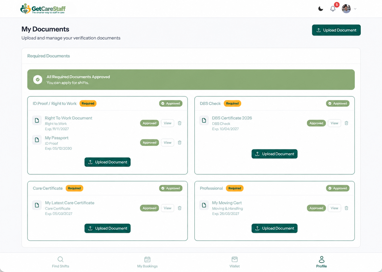Click Approved status of My Latest Care Certificate

[150, 208]
